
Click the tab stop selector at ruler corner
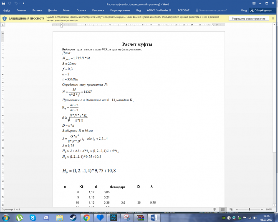(3, 25)
